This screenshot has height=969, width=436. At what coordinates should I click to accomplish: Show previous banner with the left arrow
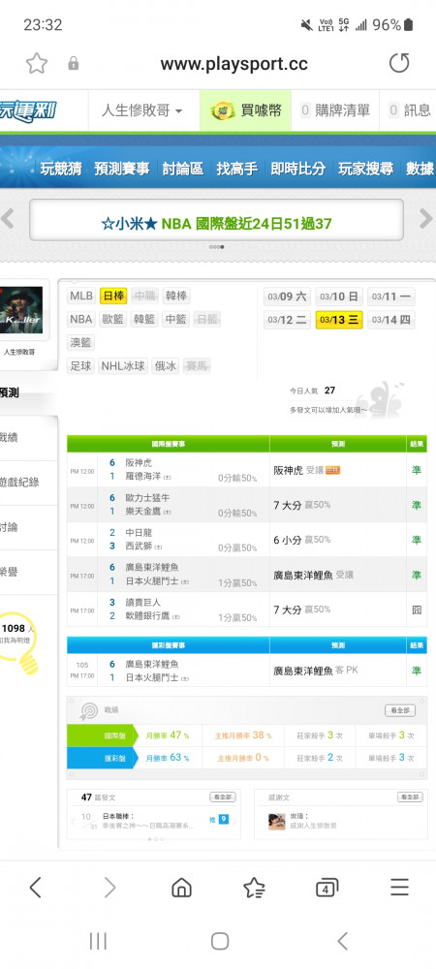click(x=8, y=218)
